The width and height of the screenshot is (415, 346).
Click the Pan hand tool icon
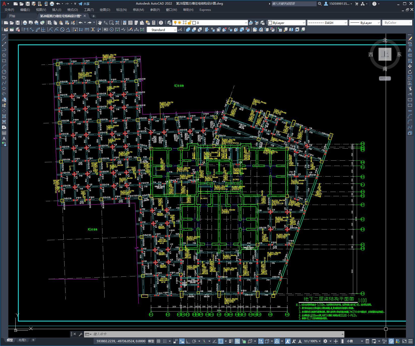100,23
